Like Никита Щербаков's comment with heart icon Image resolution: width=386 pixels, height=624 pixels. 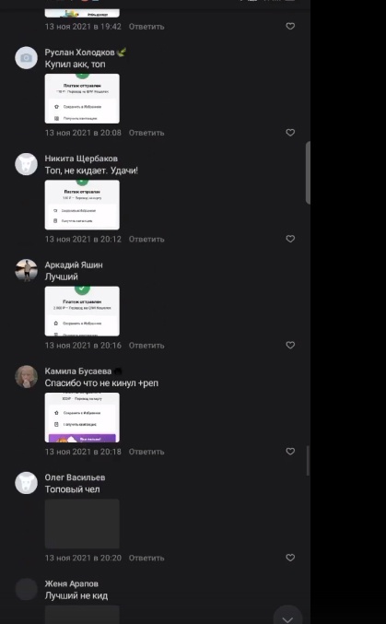pyautogui.click(x=290, y=239)
